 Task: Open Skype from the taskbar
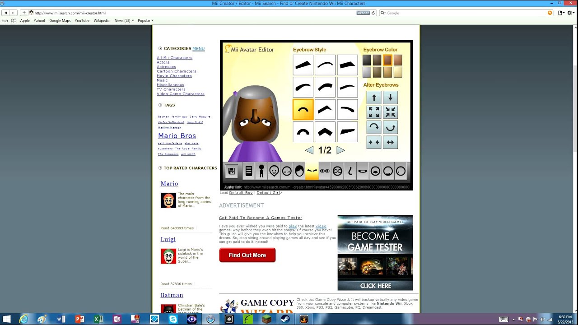click(173, 319)
